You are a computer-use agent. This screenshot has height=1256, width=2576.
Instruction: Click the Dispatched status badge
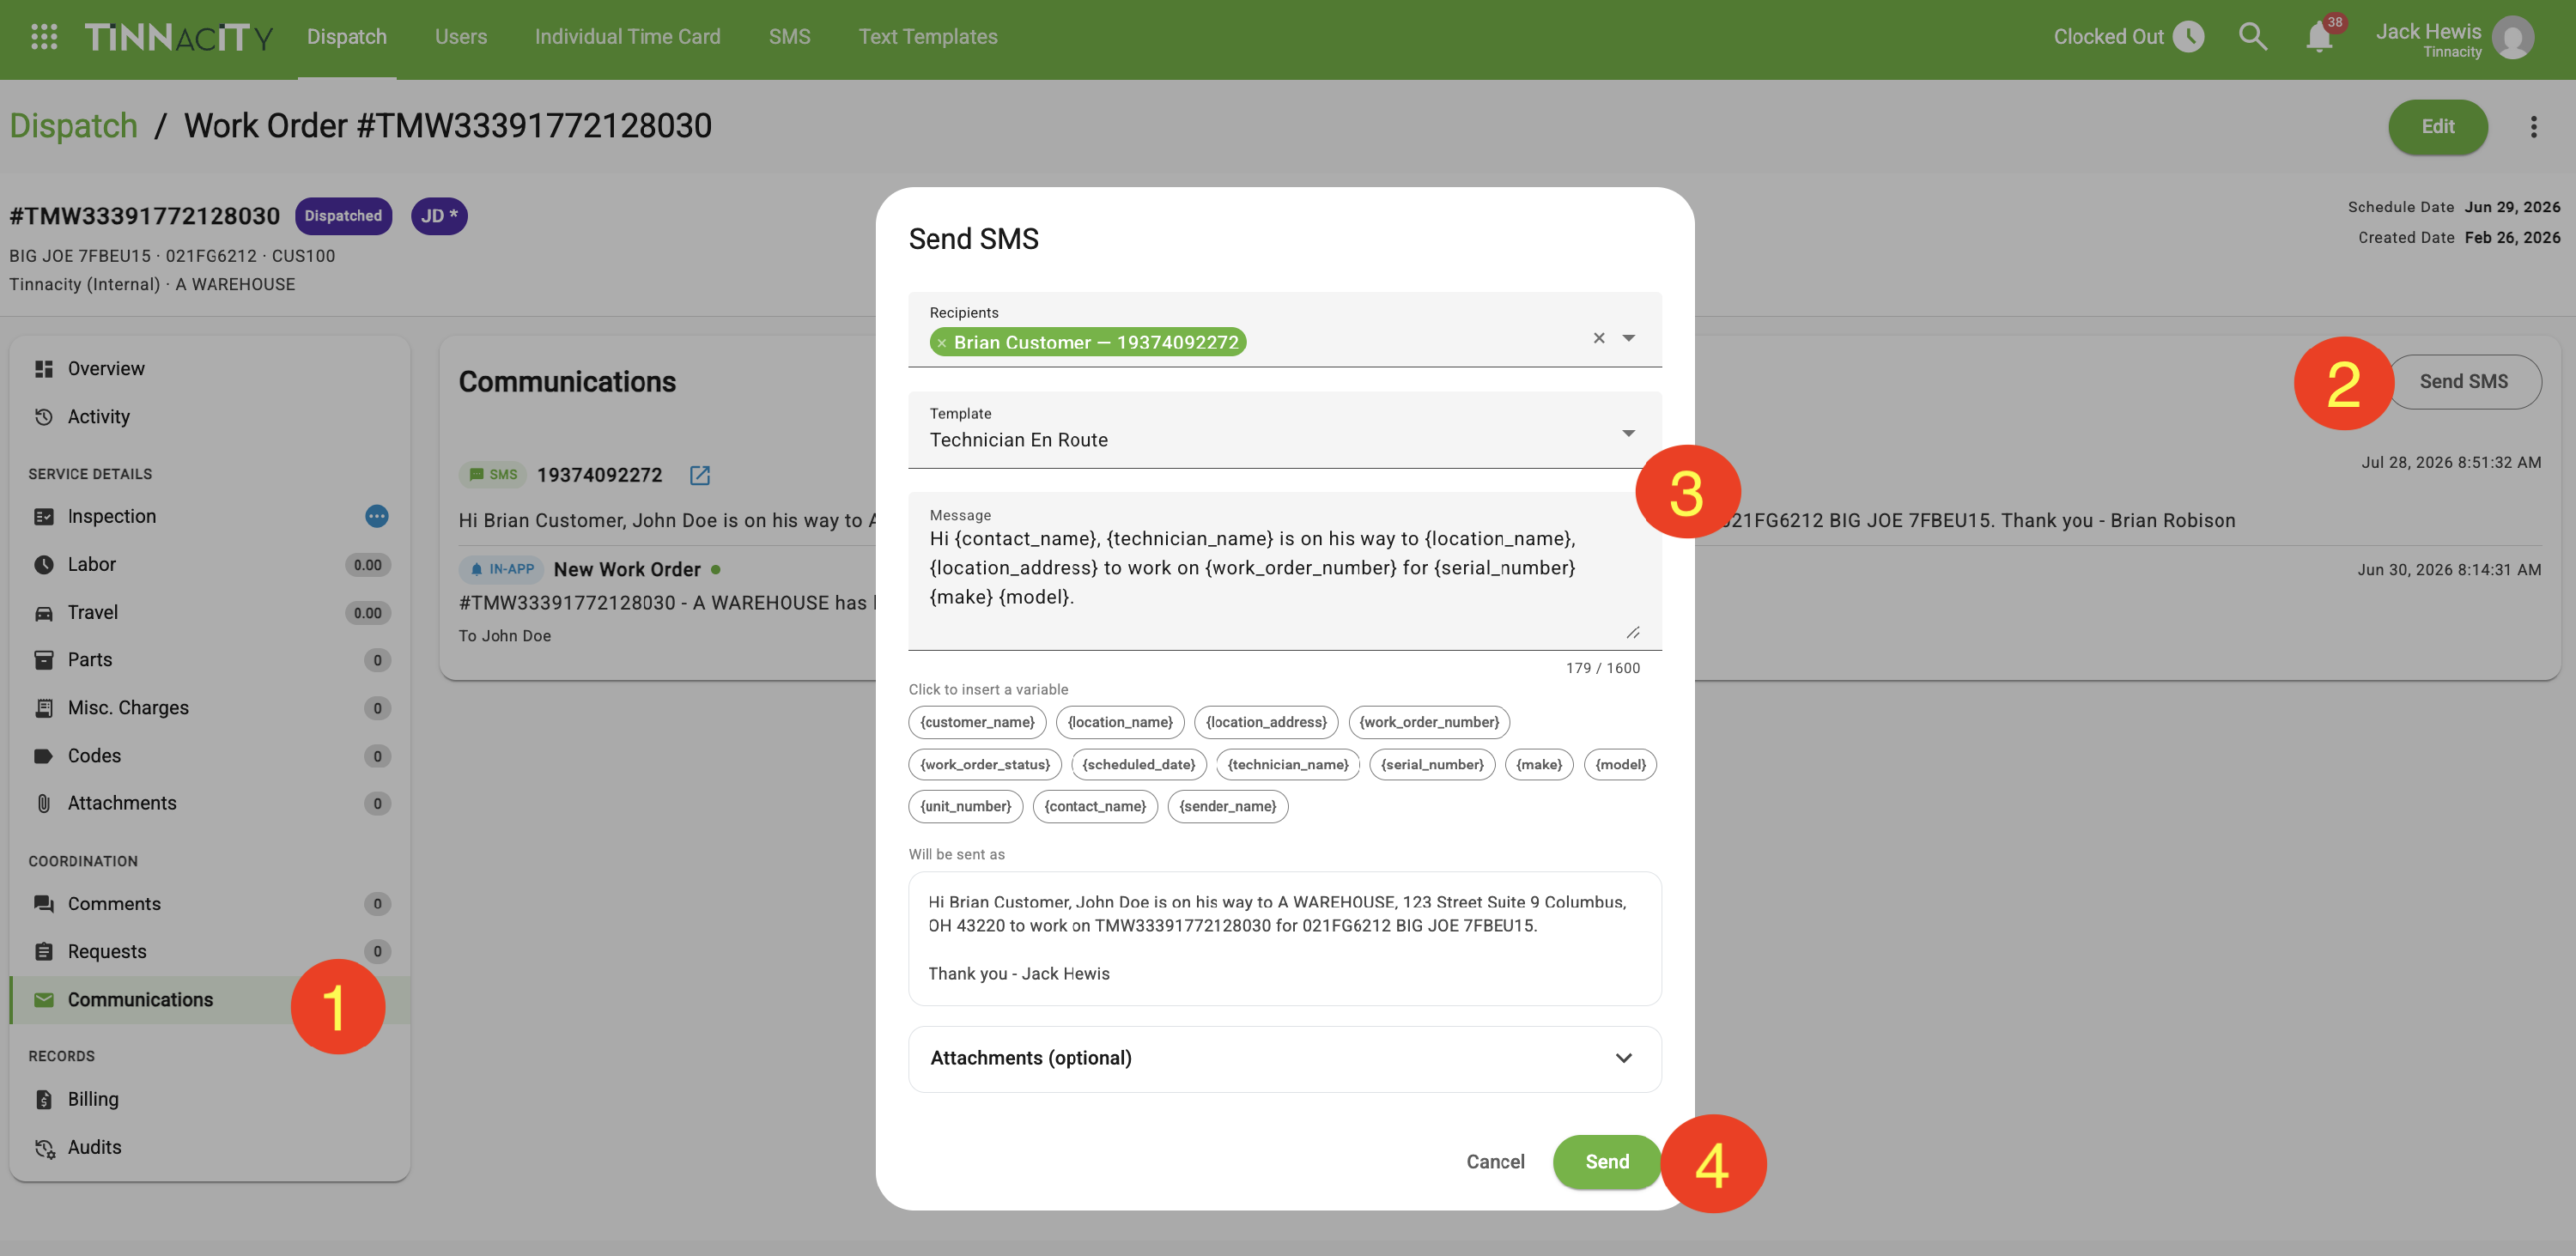(x=343, y=216)
